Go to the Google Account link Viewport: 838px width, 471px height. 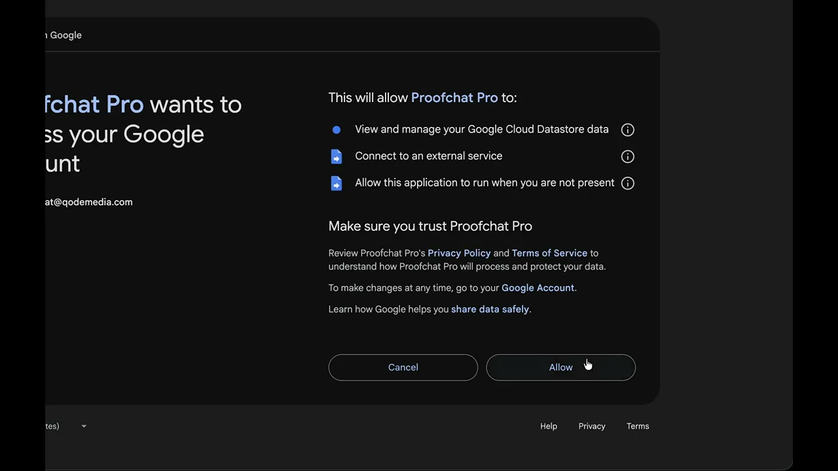537,288
